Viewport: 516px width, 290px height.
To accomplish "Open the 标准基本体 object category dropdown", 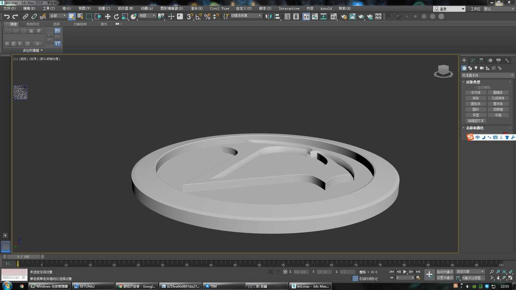I will [x=488, y=75].
